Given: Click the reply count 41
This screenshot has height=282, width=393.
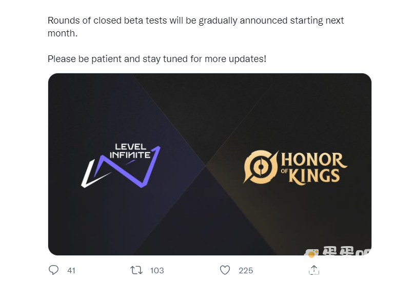Looking at the screenshot, I should [x=71, y=271].
